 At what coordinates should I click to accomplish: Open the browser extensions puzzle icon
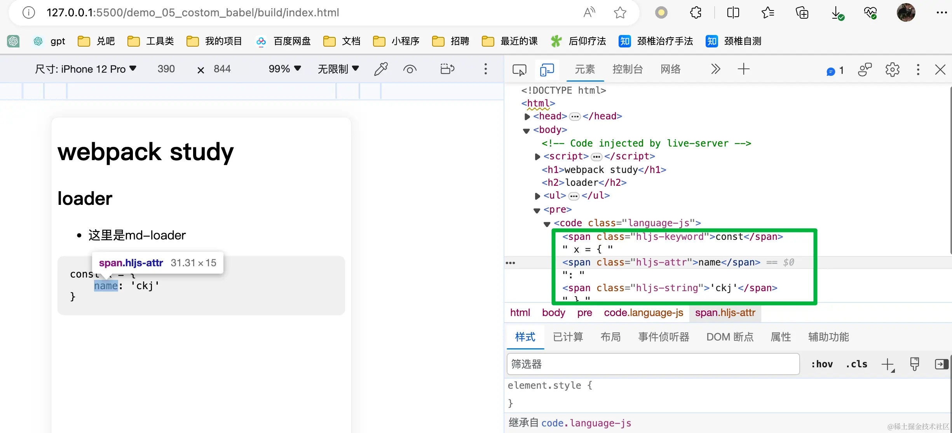pos(696,13)
